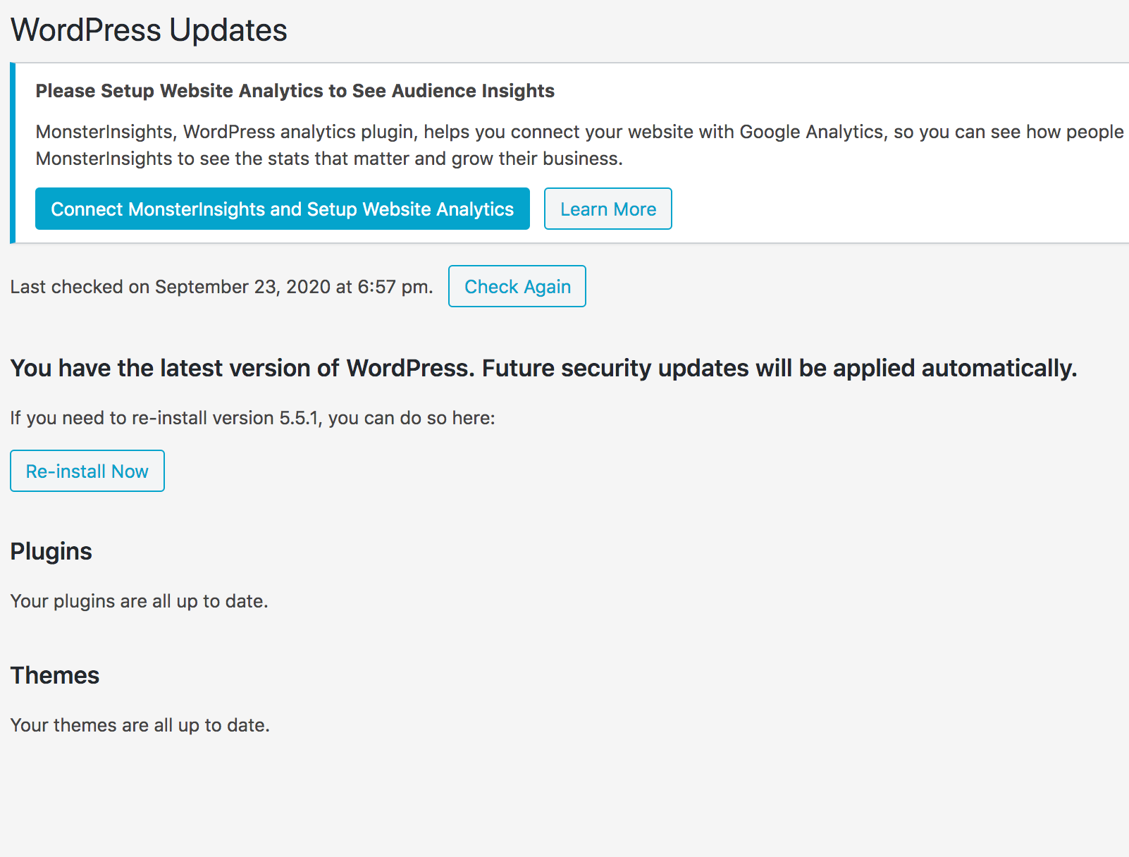Click the Plugins section heading
This screenshot has width=1129, height=857.
pyautogui.click(x=51, y=551)
